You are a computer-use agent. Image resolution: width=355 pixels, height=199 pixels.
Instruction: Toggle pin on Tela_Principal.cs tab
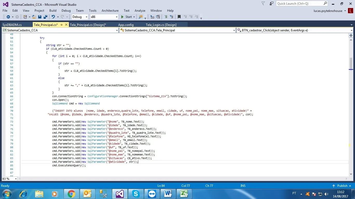point(62,25)
